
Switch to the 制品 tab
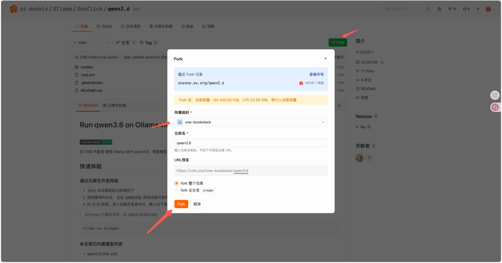[187, 26]
